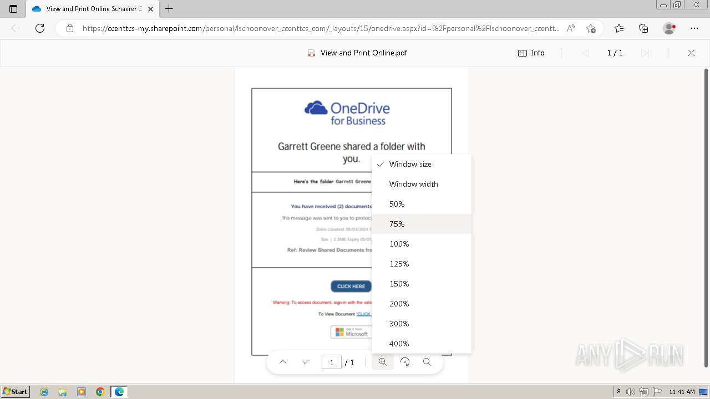Screen dimensions: 710x399
Task: Open the Action Center flag icon
Action: pos(657,392)
